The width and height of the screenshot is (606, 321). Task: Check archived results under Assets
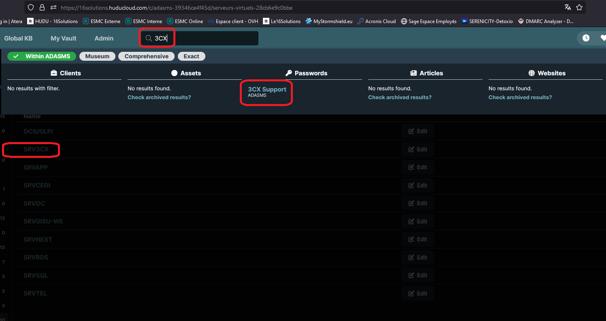click(x=159, y=97)
